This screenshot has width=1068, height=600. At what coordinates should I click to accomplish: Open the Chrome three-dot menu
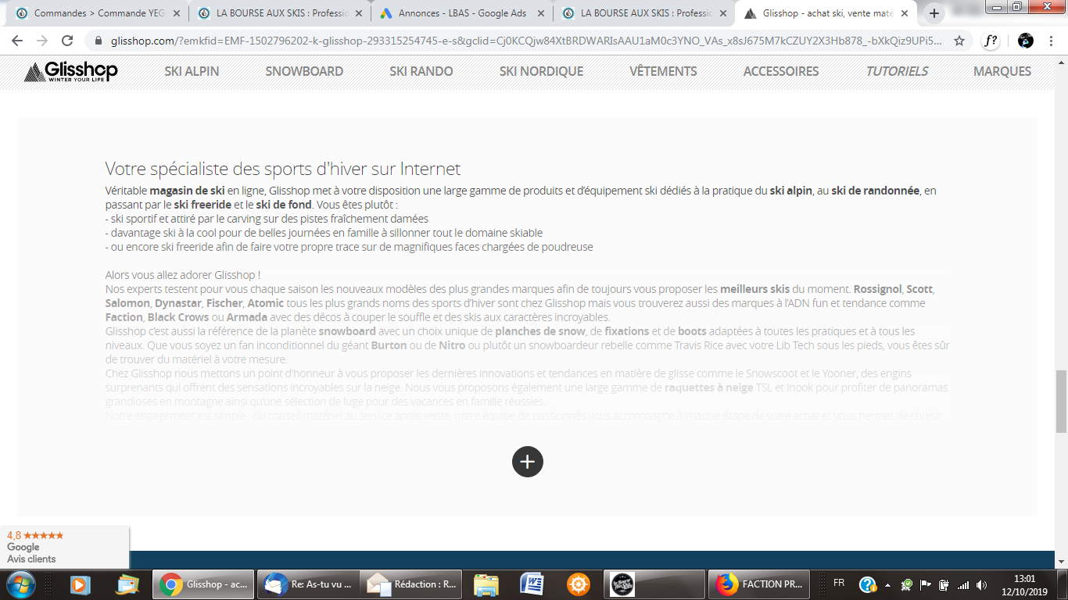coord(1052,41)
